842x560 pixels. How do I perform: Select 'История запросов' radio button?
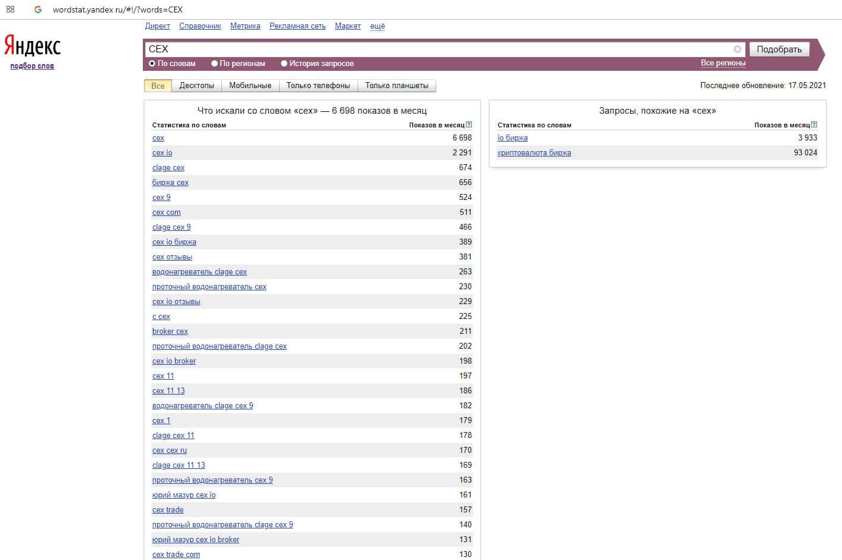(x=284, y=64)
